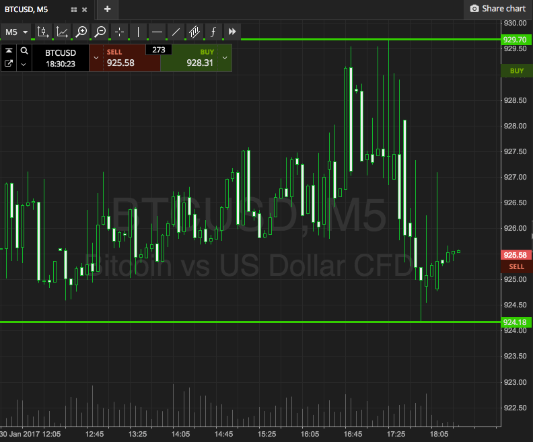Detach the trade panel to new window

tap(9, 64)
